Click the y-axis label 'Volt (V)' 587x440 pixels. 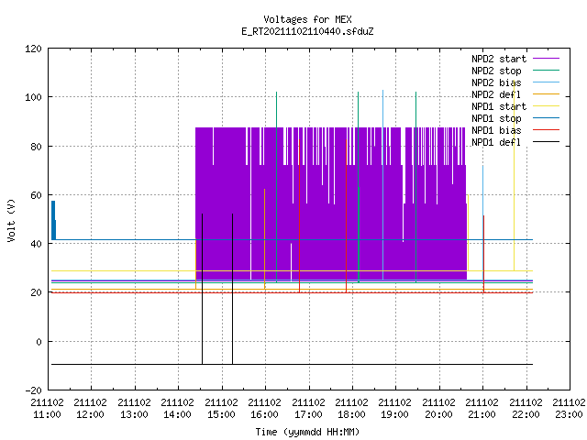(x=11, y=220)
